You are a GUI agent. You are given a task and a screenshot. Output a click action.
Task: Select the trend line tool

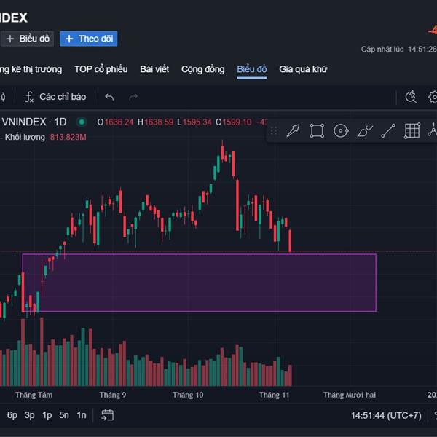coord(388,130)
